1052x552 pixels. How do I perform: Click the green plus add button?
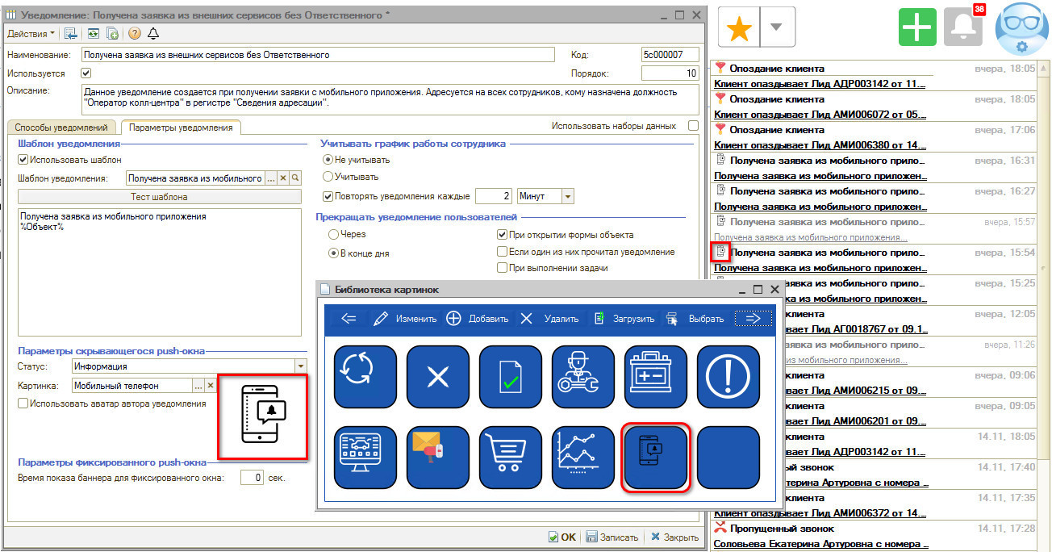point(917,27)
